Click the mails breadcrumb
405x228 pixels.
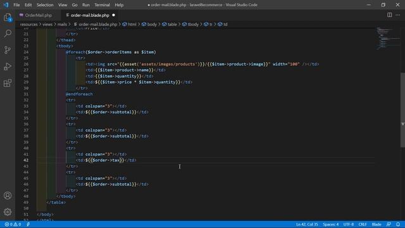coord(62,24)
